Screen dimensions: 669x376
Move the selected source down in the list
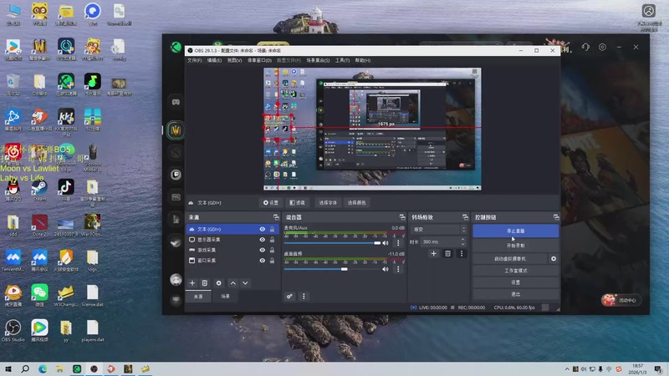tap(244, 283)
